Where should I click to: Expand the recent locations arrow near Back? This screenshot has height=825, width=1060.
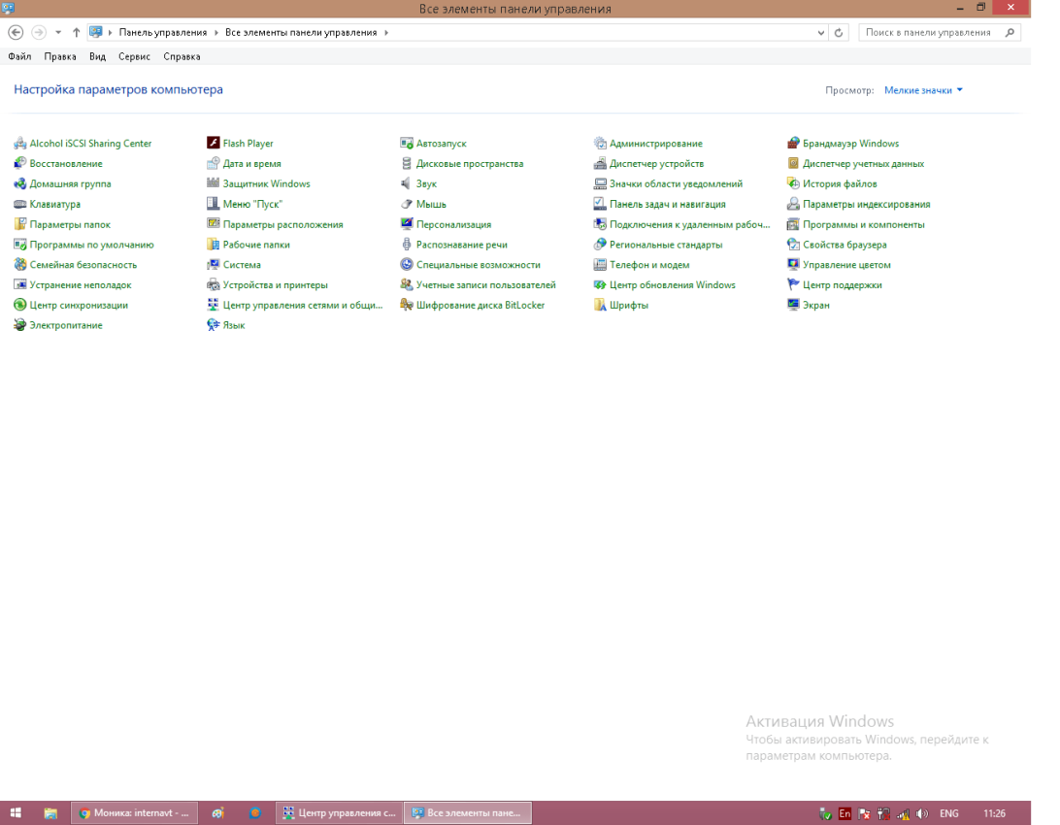coord(58,32)
